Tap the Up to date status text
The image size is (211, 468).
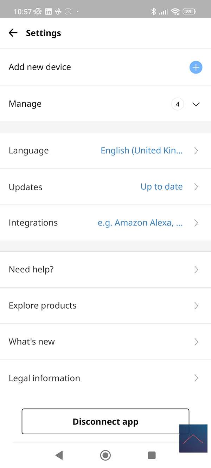[161, 187]
